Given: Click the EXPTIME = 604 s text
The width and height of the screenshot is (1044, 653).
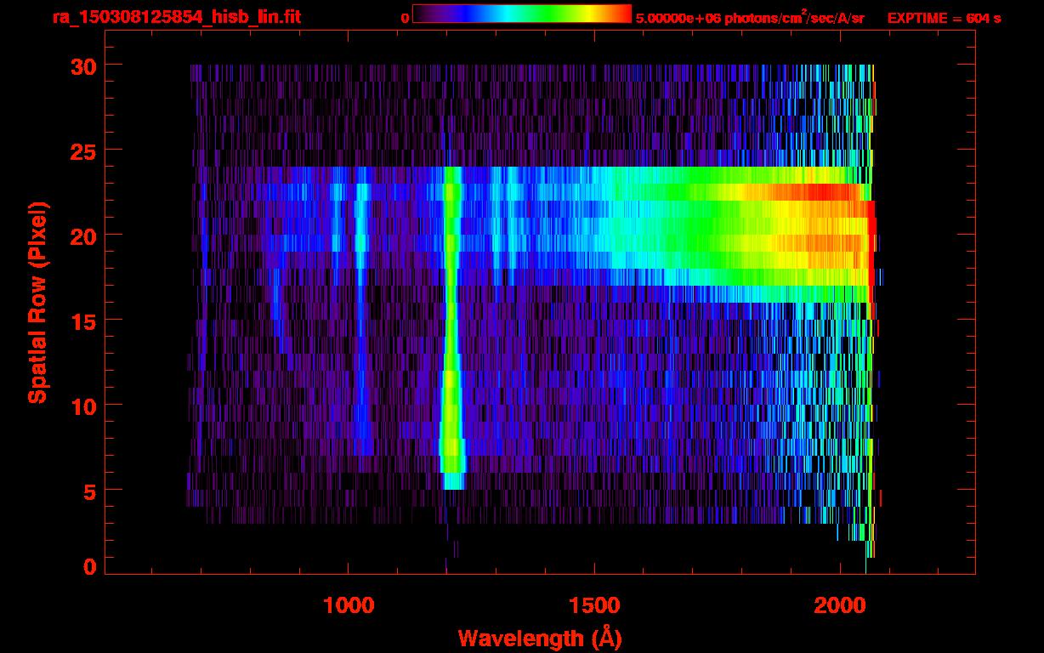Looking at the screenshot, I should 944,18.
